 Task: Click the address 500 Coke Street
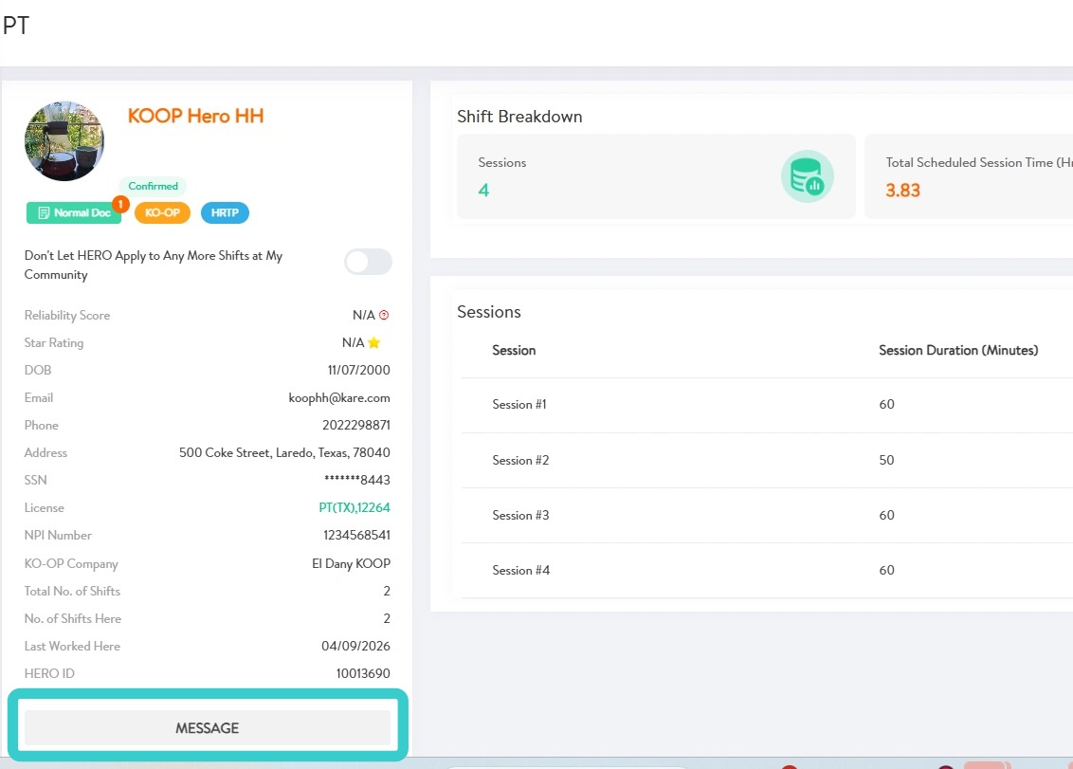[x=284, y=452]
